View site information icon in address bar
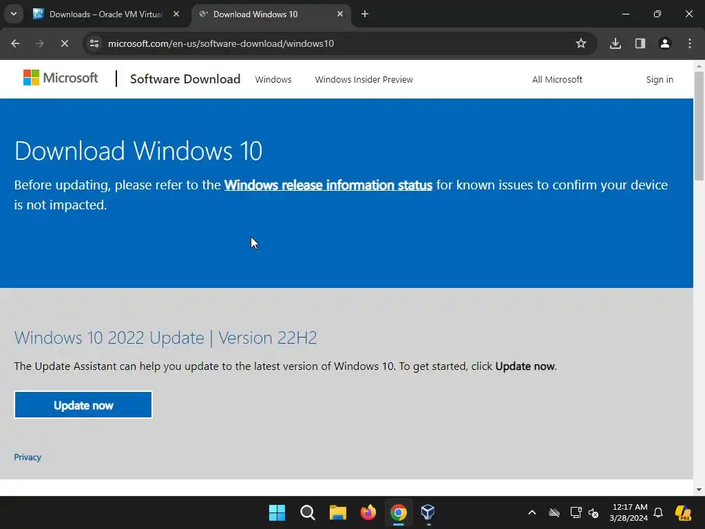705x529 pixels. (x=94, y=43)
